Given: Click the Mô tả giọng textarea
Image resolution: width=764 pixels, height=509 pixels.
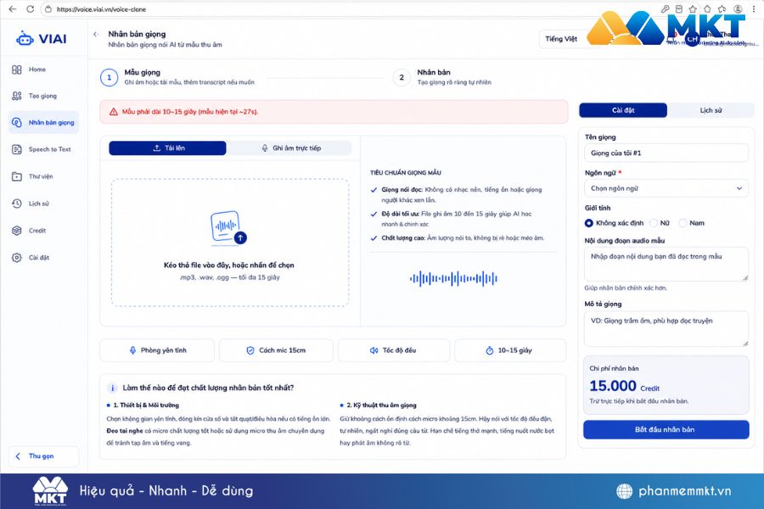Looking at the screenshot, I should (666, 329).
